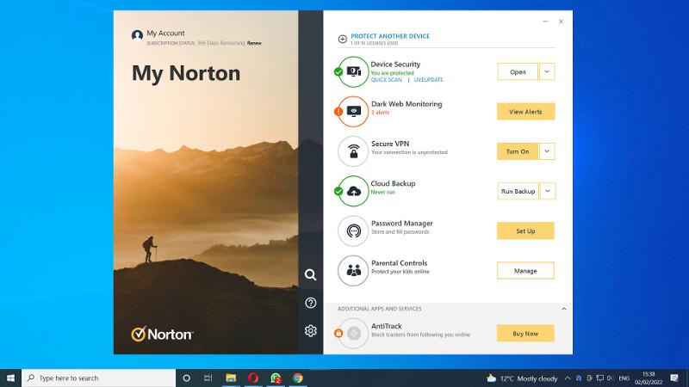Open Task View on the taskbar
The width and height of the screenshot is (689, 387).
pos(208,378)
